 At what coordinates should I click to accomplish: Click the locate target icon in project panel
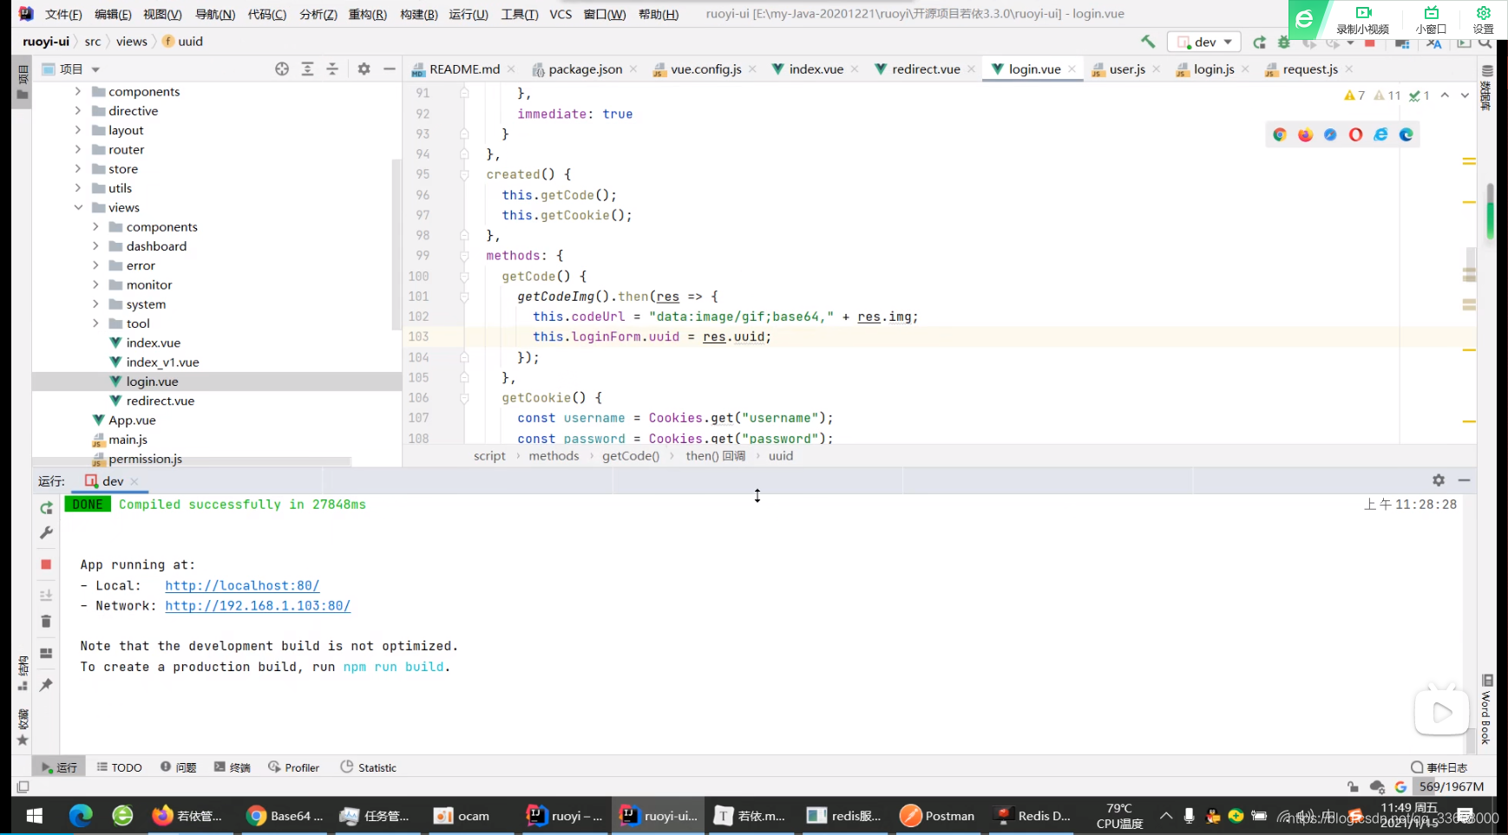tap(282, 68)
